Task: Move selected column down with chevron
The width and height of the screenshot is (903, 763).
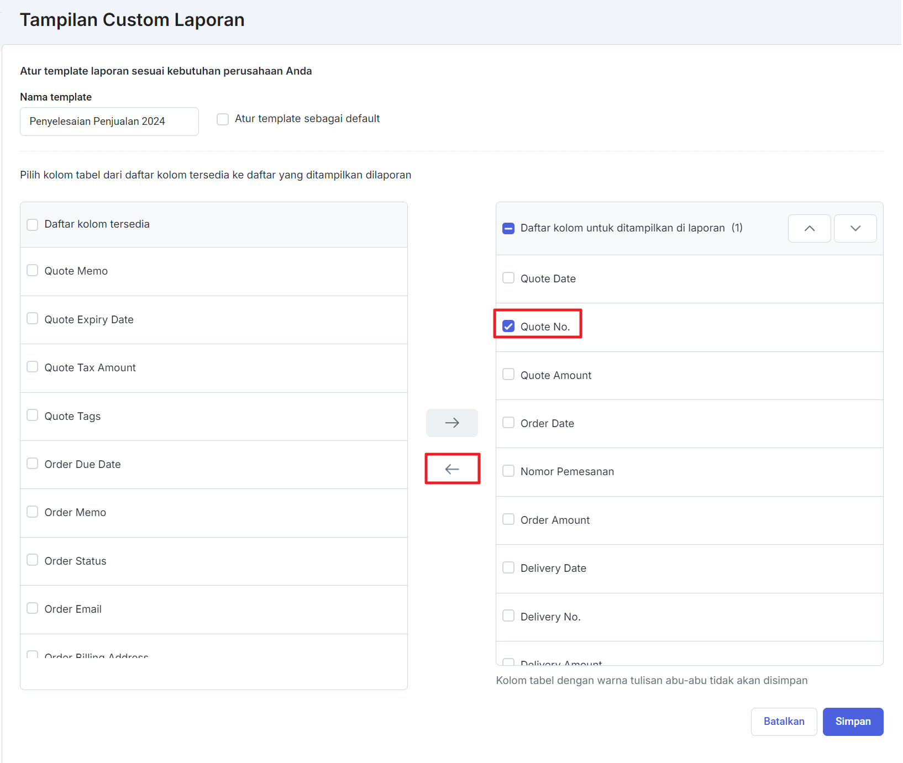Action: pyautogui.click(x=854, y=228)
